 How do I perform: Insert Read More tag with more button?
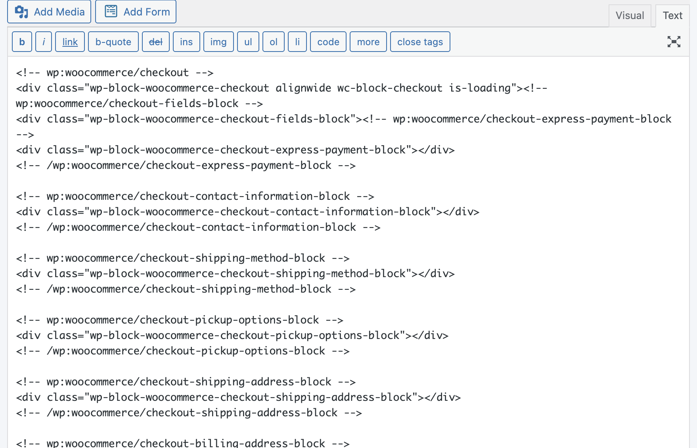[368, 42]
